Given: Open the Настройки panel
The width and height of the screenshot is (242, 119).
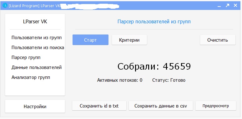Looking at the screenshot, I should (35, 107).
